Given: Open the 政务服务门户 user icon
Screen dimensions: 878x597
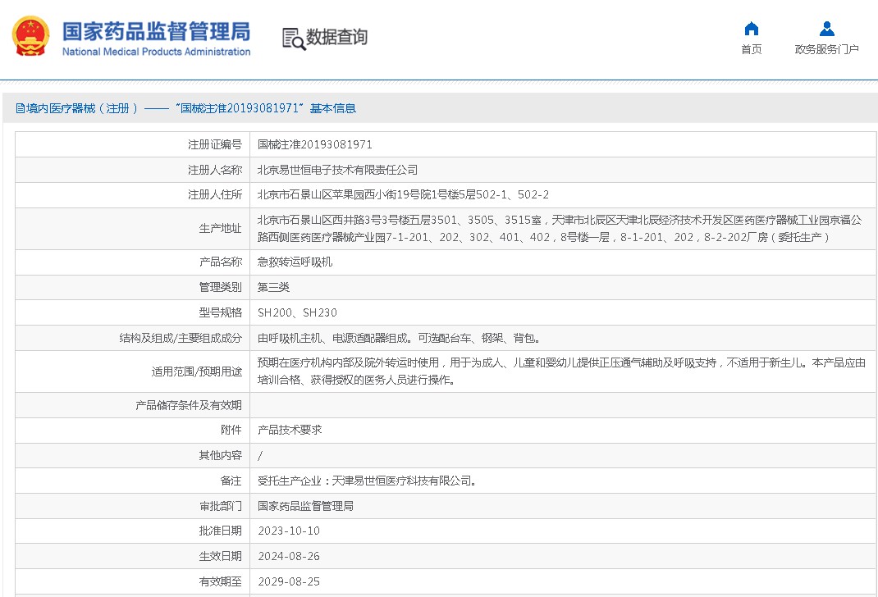Looking at the screenshot, I should click(826, 29).
